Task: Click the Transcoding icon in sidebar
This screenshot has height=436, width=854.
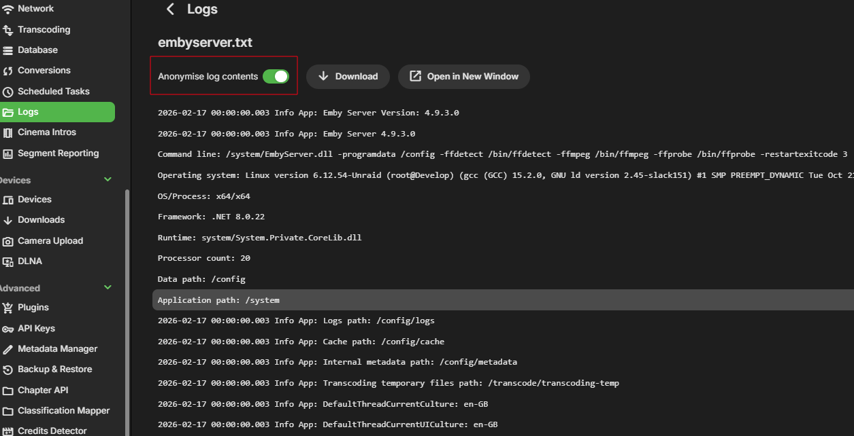Action: [8, 30]
